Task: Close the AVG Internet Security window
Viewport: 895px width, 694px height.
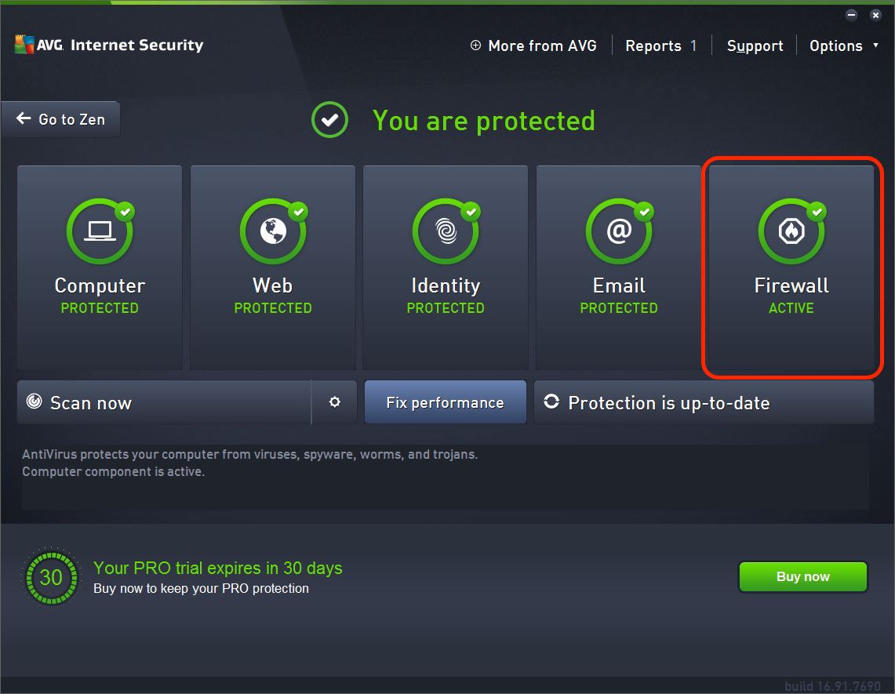Action: click(x=875, y=15)
